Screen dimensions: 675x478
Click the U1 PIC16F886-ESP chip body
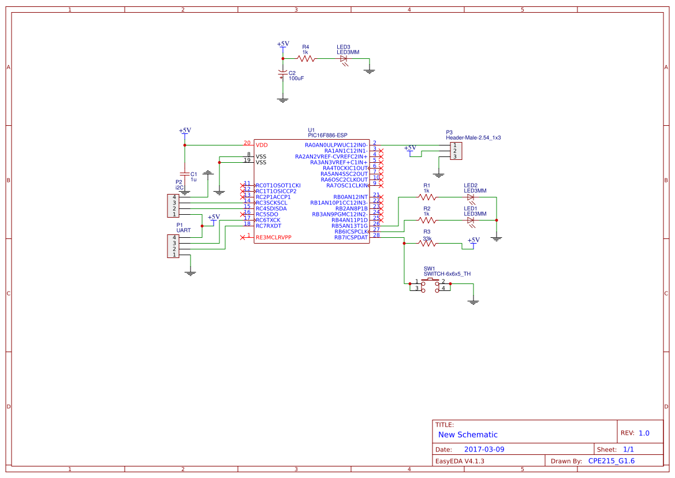(311, 191)
